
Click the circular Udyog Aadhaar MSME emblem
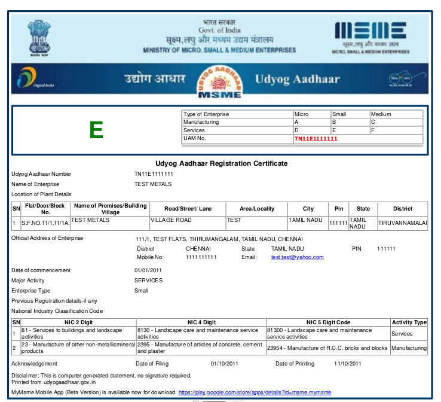220,81
